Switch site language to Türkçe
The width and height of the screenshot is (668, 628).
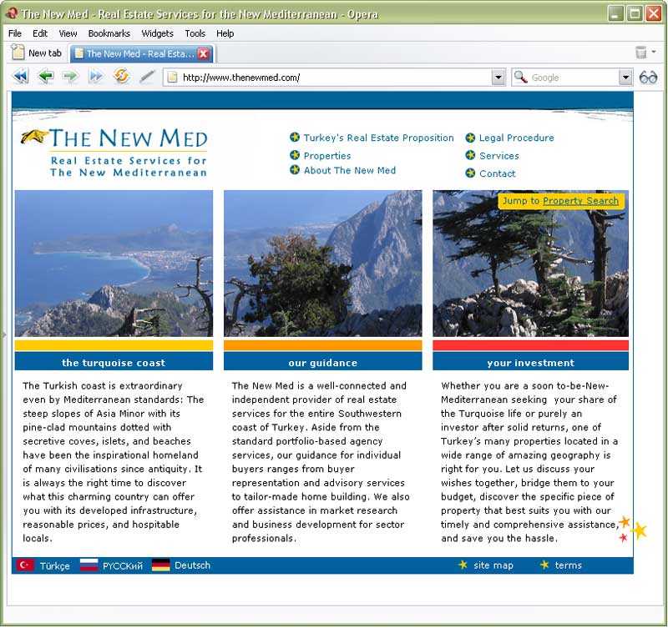54,565
